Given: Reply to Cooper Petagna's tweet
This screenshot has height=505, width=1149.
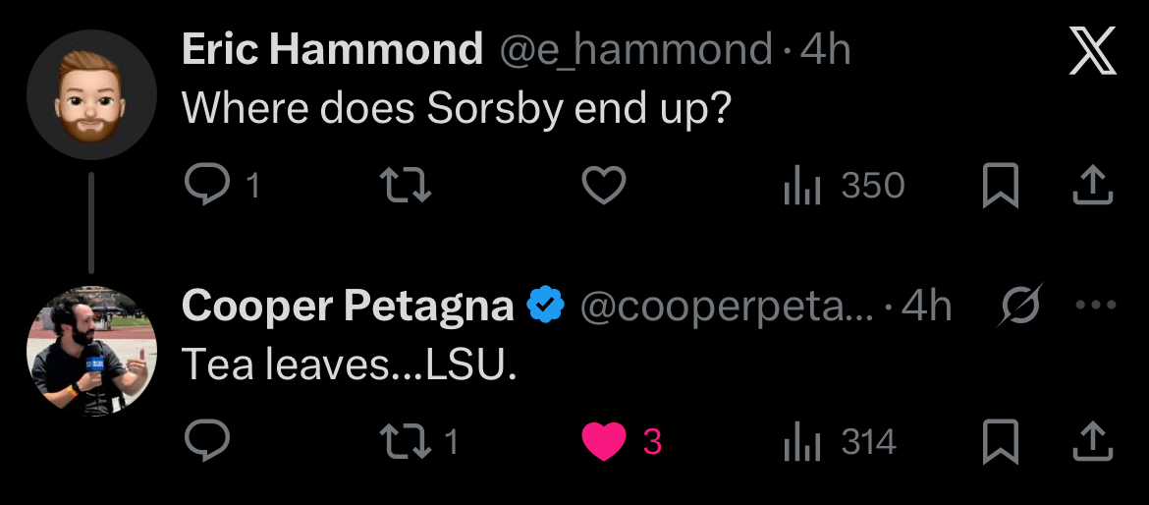Looking at the screenshot, I should click(207, 442).
